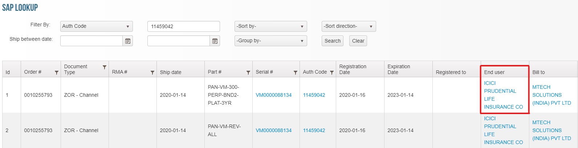Click the Order # column filter icon
The image size is (578, 148).
pyautogui.click(x=57, y=73)
